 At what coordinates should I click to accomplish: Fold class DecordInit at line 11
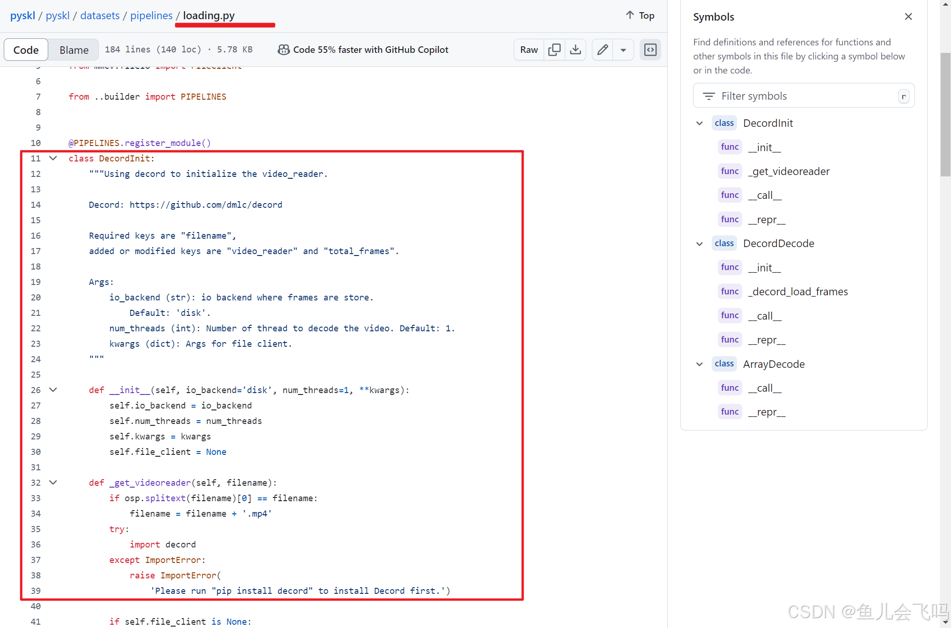53,158
